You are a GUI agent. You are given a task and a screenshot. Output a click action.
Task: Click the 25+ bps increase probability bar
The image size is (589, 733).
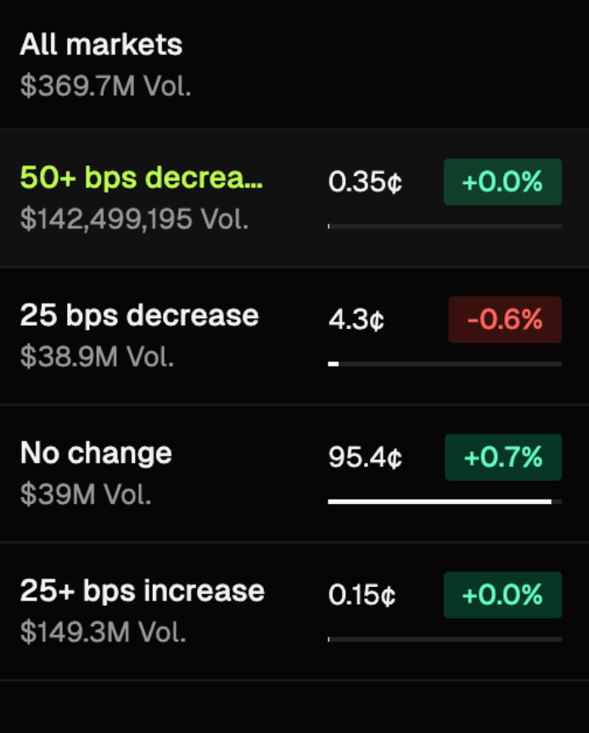tap(445, 639)
